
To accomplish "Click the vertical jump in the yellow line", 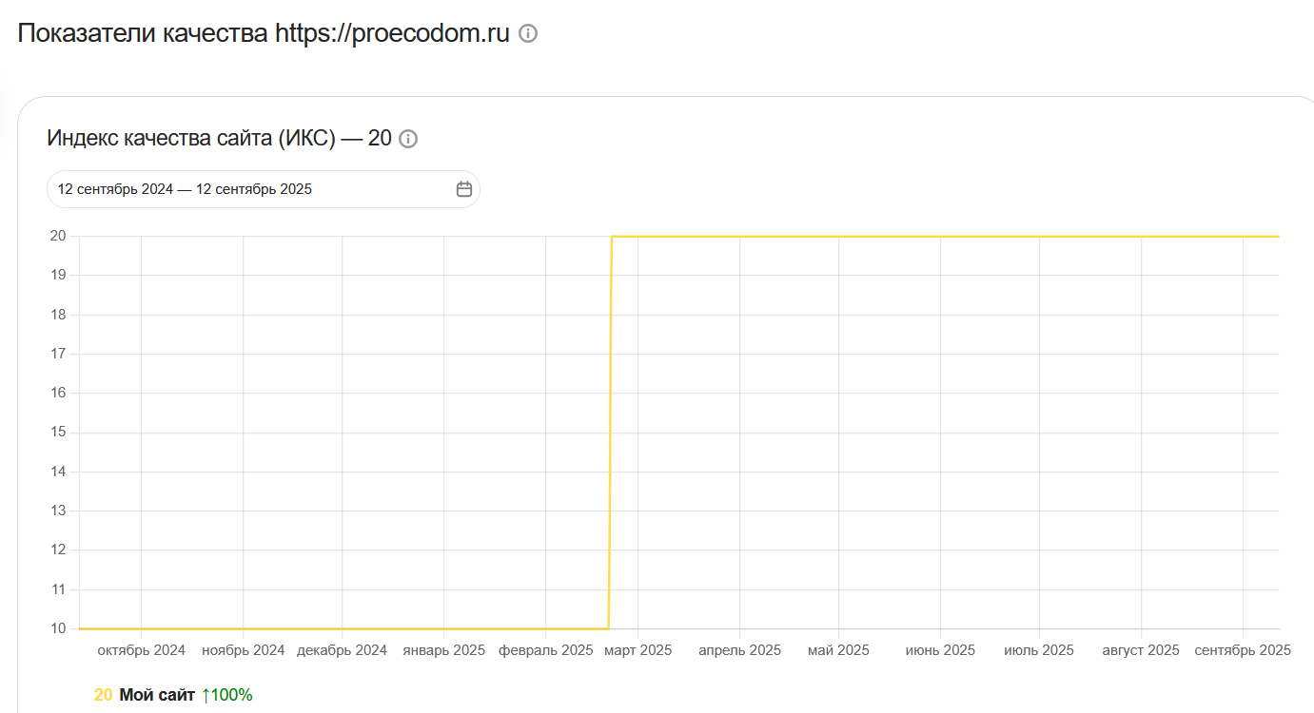I will [x=610, y=433].
